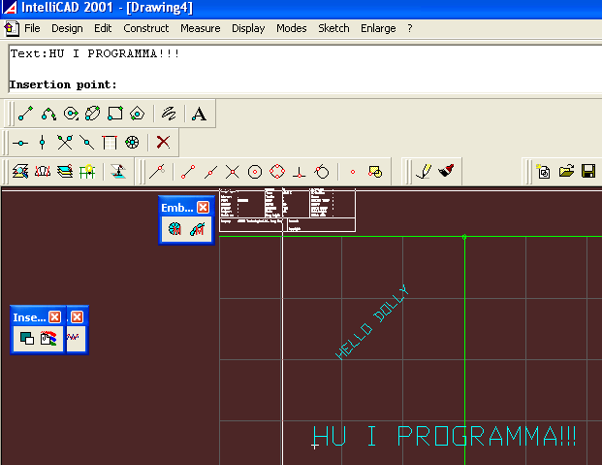Open the Sketch menu
This screenshot has width=602, height=465.
(333, 28)
